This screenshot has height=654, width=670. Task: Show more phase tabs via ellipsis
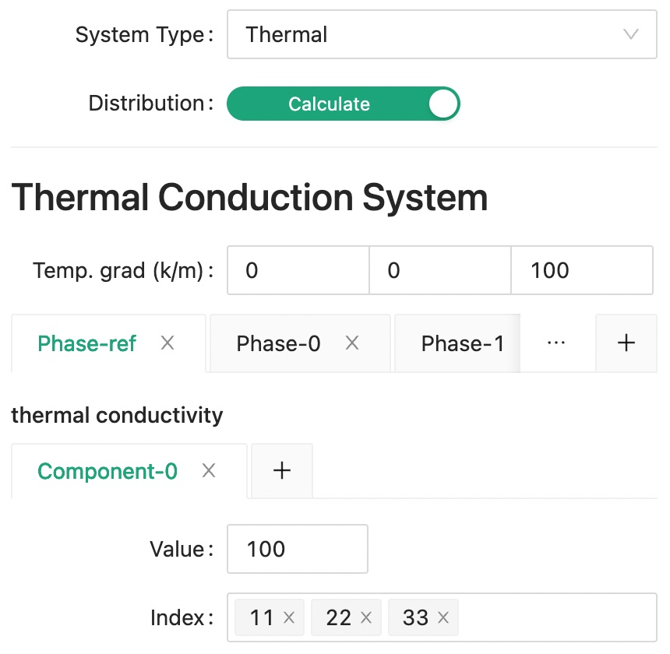[x=556, y=343]
